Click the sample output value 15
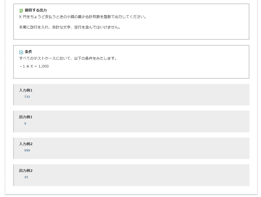 point(26,177)
